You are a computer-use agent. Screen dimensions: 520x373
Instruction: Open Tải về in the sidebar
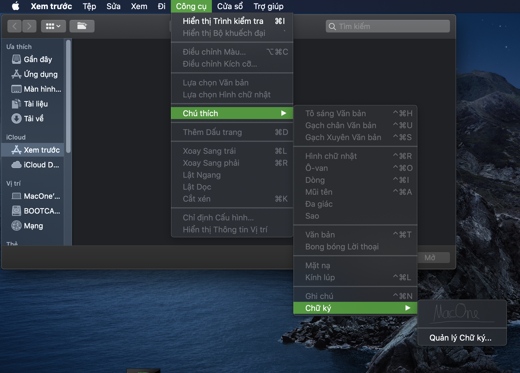pyautogui.click(x=33, y=119)
